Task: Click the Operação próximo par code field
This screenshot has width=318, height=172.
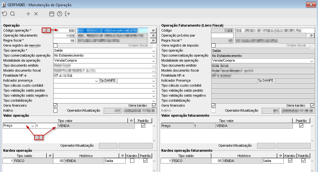Action: [222, 35]
